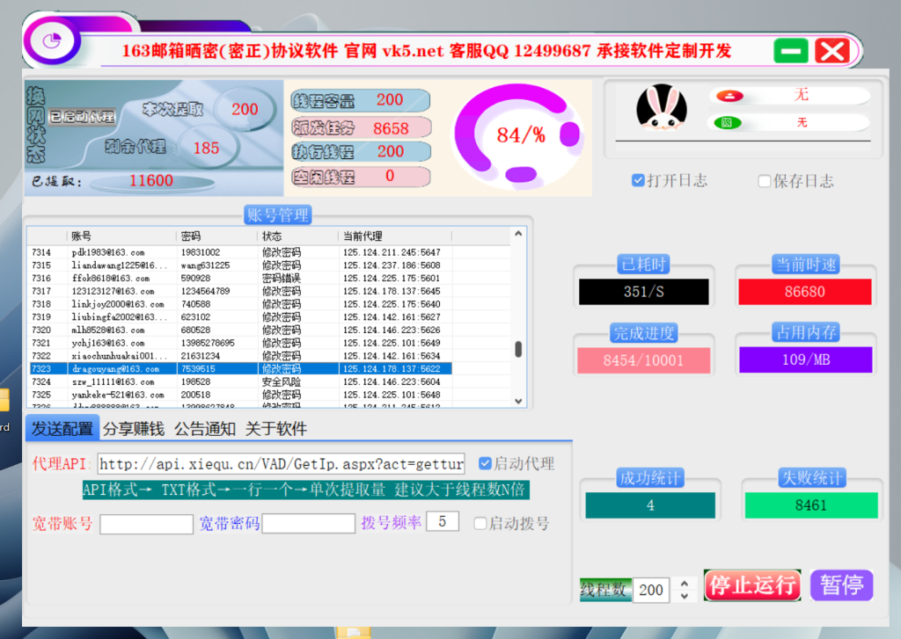Image resolution: width=901 pixels, height=639 pixels.
Task: Click the 宽带密码 input field
Action: click(309, 523)
